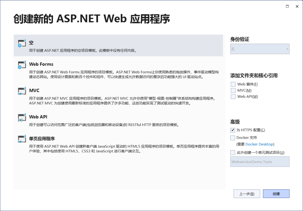This screenshot has width=303, height=211.
Task: Click the MVC template description paragraph
Action: point(122,101)
